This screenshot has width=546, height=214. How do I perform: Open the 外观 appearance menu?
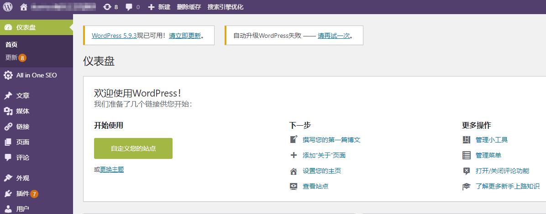point(37,178)
